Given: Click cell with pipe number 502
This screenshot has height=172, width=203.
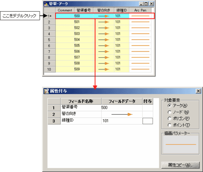Looking at the screenshot, I should (84, 28).
